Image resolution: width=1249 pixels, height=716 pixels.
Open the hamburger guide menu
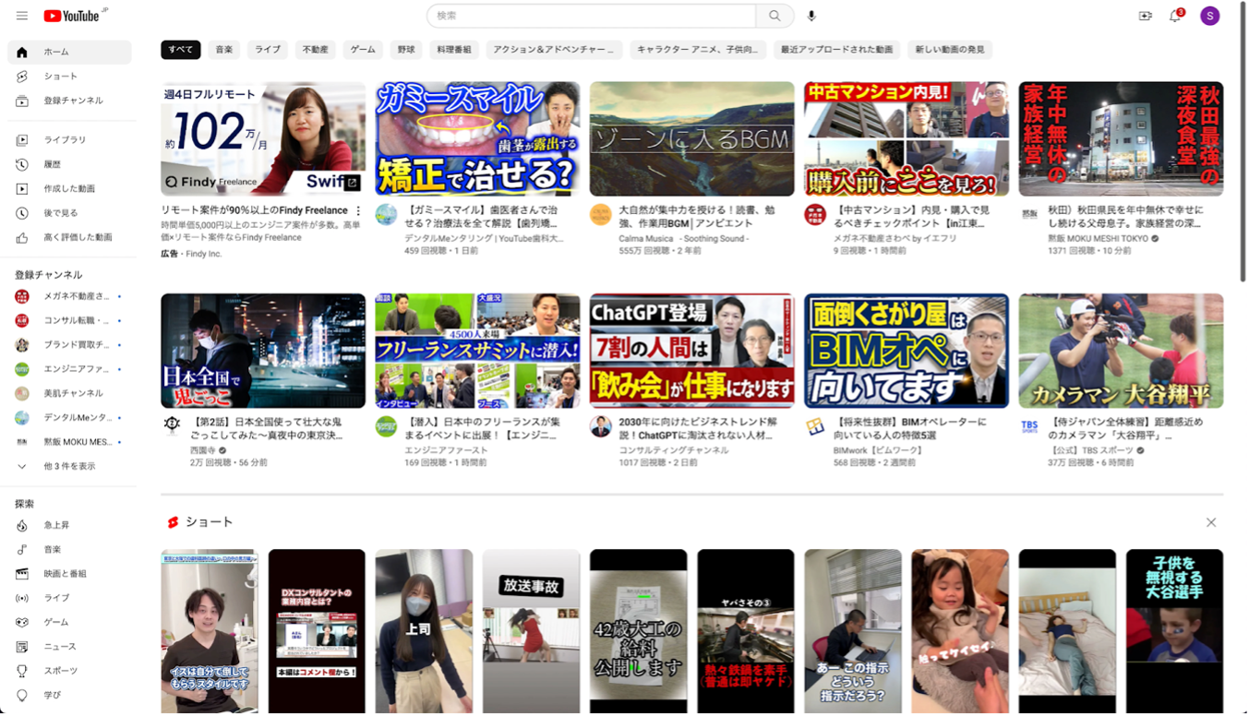click(x=22, y=16)
